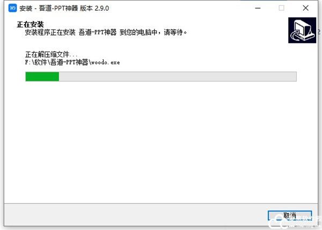The height and width of the screenshot is (230, 322).
Task: Click the gray footer panel beside 取消
Action: pos(136,215)
